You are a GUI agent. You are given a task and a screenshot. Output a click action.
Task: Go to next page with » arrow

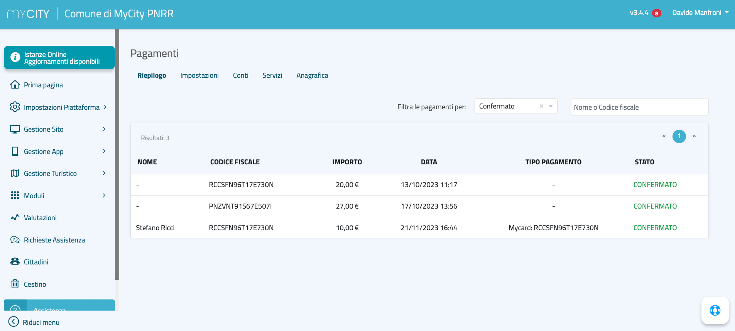coord(694,136)
